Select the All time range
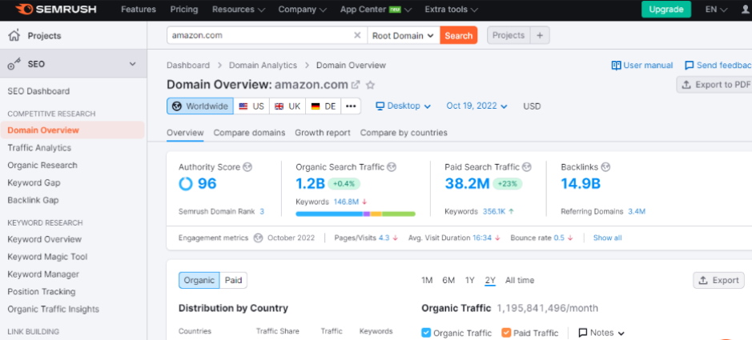This screenshot has height=340, width=752. (520, 280)
